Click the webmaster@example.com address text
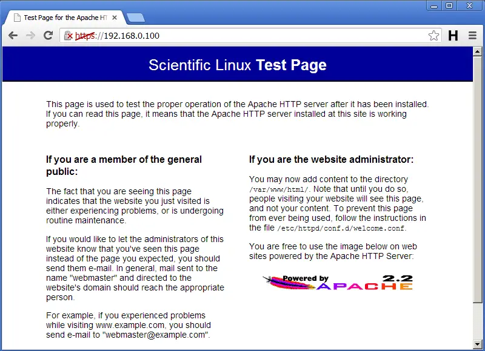 (x=155, y=335)
